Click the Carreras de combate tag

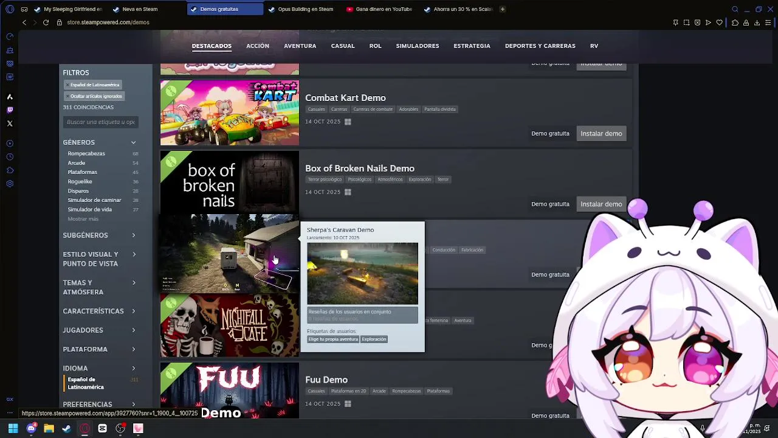(373, 109)
